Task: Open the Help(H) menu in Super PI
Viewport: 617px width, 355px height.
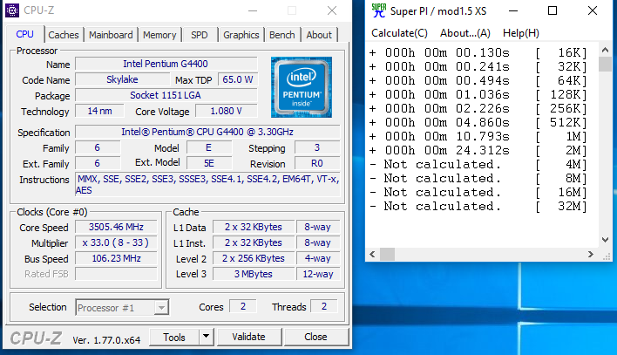Action: tap(521, 33)
